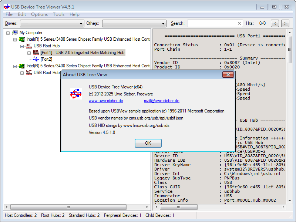Open the Tools menu
This screenshot has width=296, height=222.
[x=58, y=14]
